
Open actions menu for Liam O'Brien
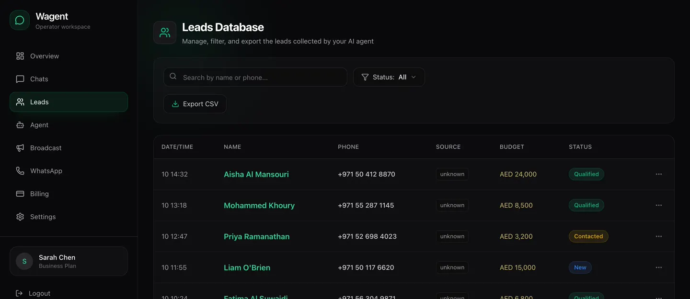[x=659, y=267]
